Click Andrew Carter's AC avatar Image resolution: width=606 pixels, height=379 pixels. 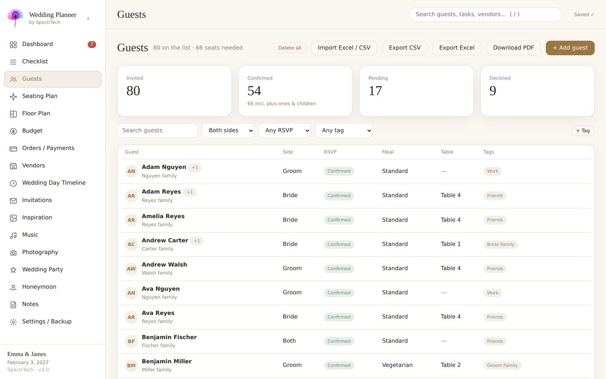(131, 244)
